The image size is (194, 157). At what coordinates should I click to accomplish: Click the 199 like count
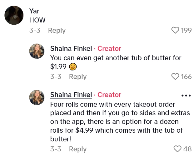pyautogui.click(x=186, y=30)
